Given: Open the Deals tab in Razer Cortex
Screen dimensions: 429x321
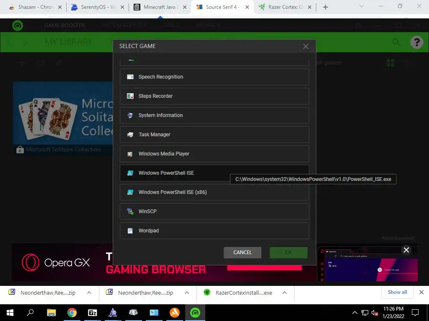Looking at the screenshot, I should (x=171, y=25).
